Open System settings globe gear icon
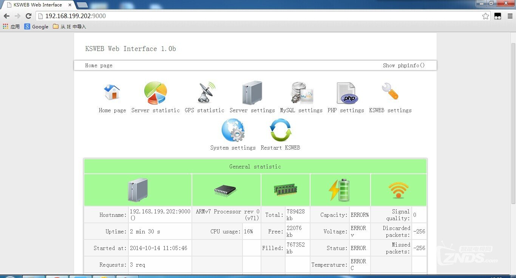This screenshot has height=278, width=516. tap(233, 130)
